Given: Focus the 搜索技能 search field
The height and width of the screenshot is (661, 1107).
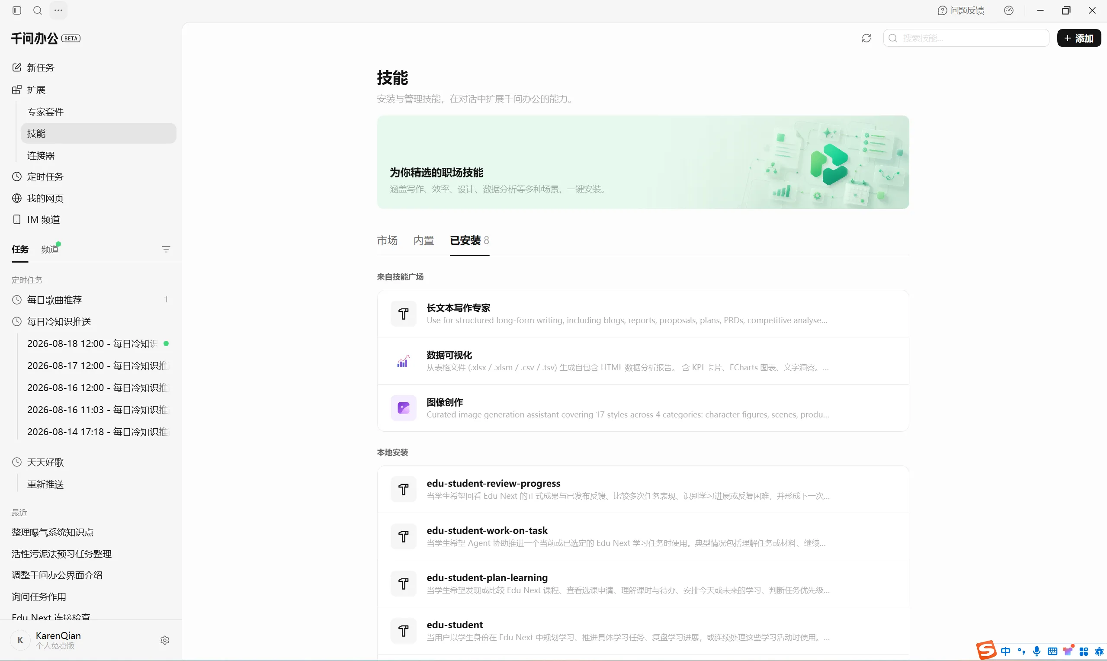Looking at the screenshot, I should point(966,38).
